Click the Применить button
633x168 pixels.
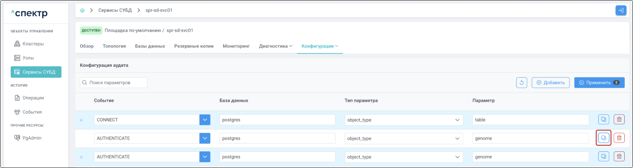599,83
